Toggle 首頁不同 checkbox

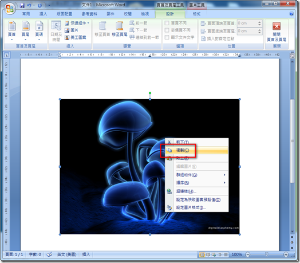click(167, 23)
